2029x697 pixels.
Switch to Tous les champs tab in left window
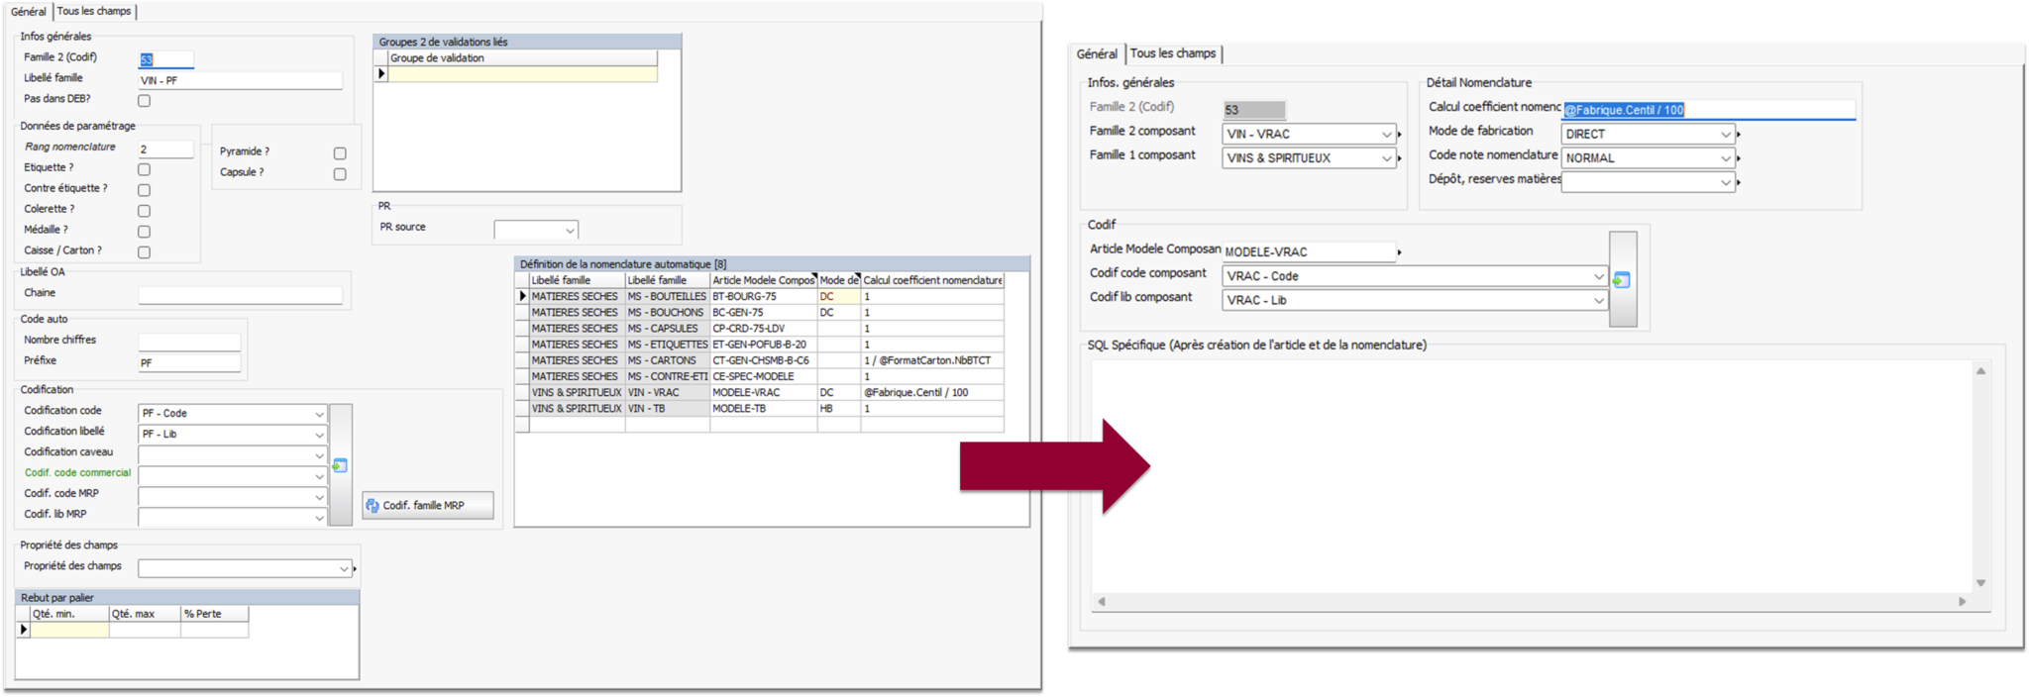pos(94,11)
